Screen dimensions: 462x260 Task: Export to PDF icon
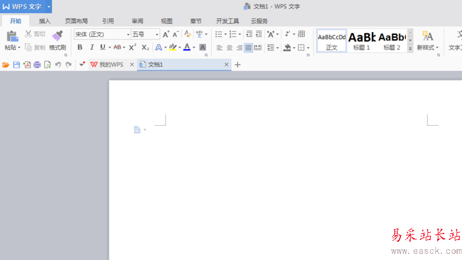(x=27, y=65)
